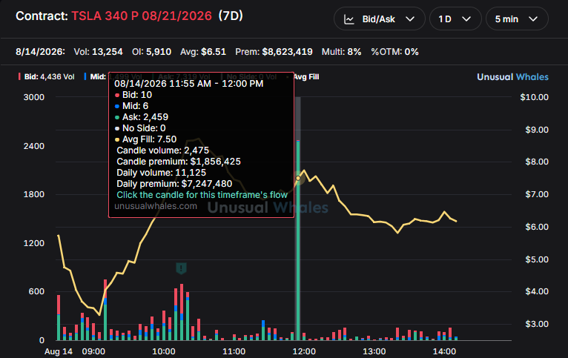The height and width of the screenshot is (358, 568).
Task: Toggle the Bid volume legend entry
Action: tap(47, 77)
